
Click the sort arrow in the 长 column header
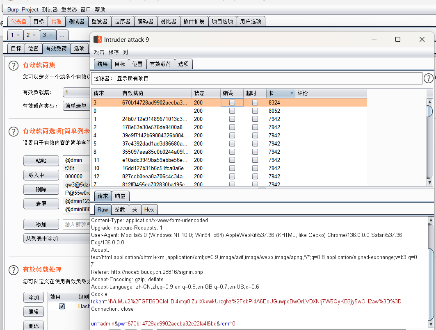tap(292, 93)
